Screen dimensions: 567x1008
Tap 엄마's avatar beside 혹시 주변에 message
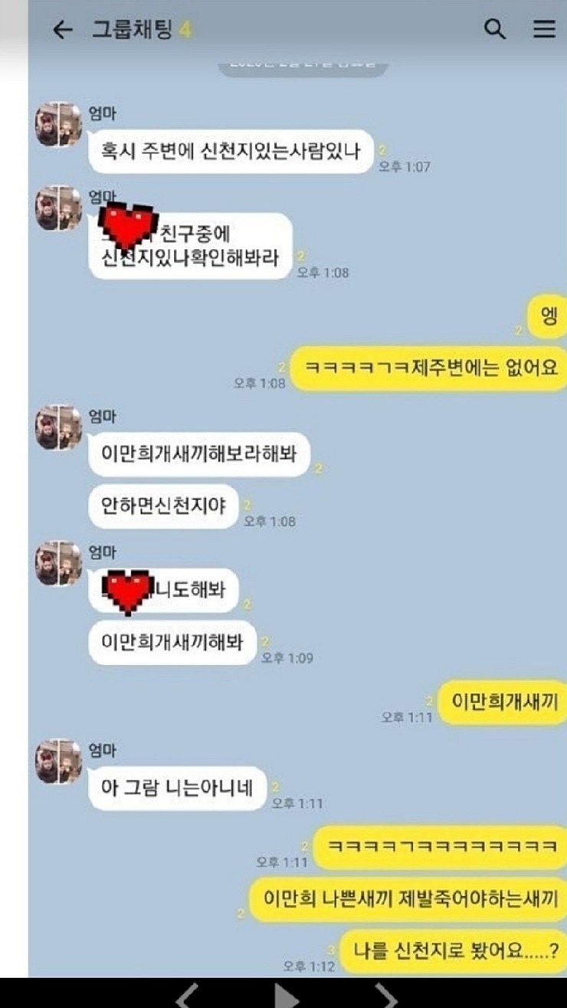pyautogui.click(x=58, y=124)
